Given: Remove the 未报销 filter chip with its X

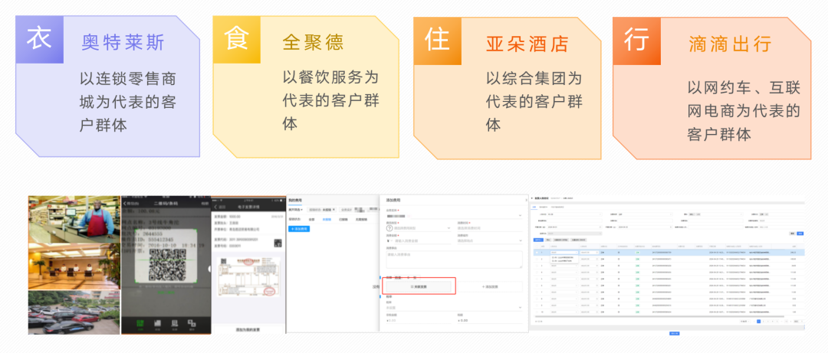Looking at the screenshot, I should click(333, 210).
